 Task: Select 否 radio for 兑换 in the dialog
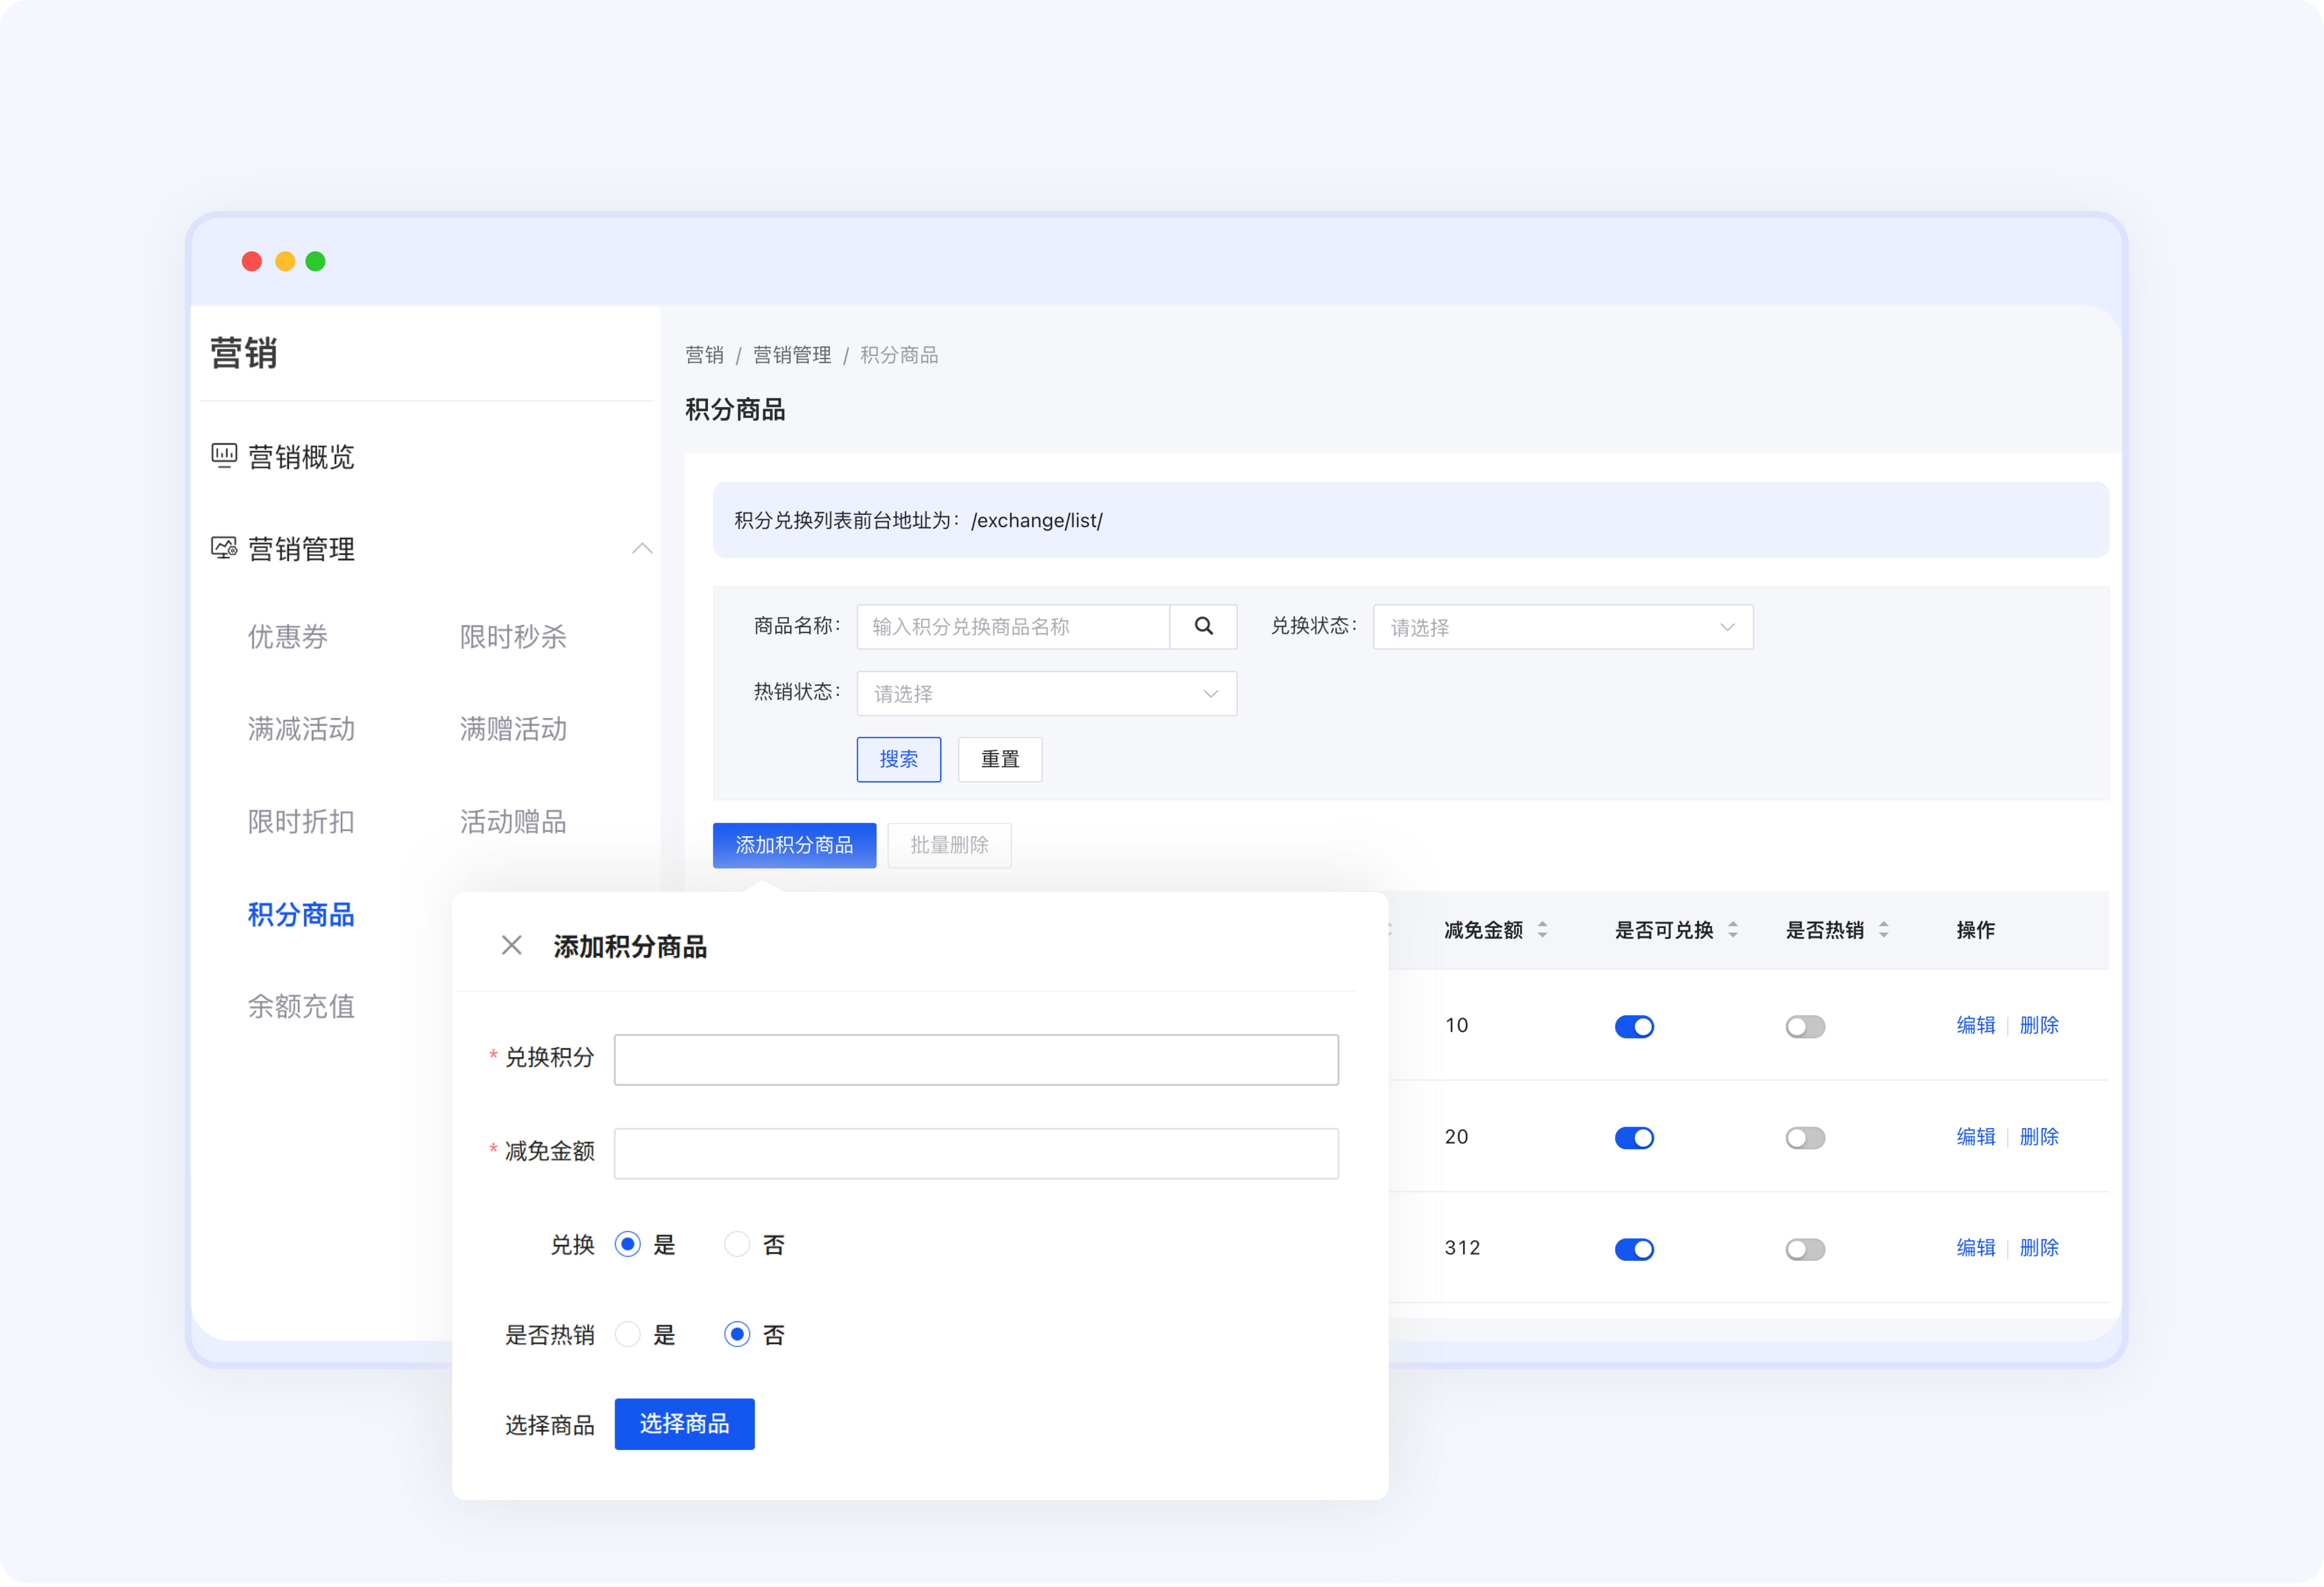(x=737, y=1244)
